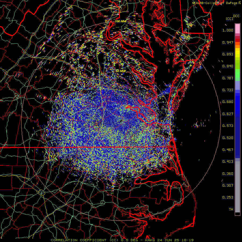Click the 0.787 color scale value
The height and width of the screenshot is (242, 242).
(228, 78)
